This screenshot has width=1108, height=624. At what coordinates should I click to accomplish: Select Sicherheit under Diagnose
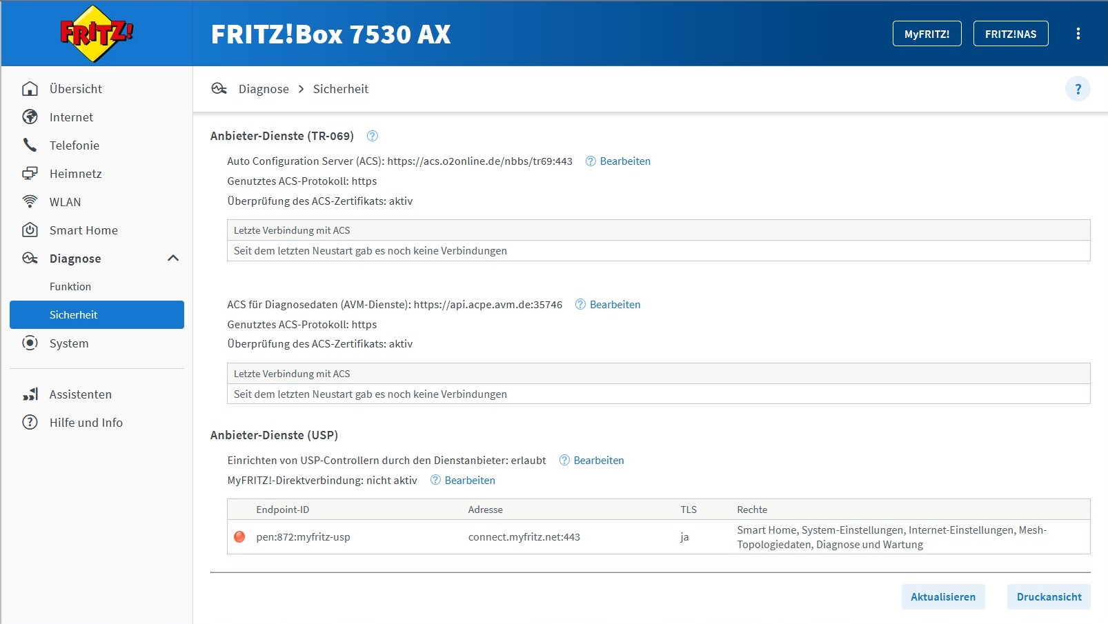point(97,315)
